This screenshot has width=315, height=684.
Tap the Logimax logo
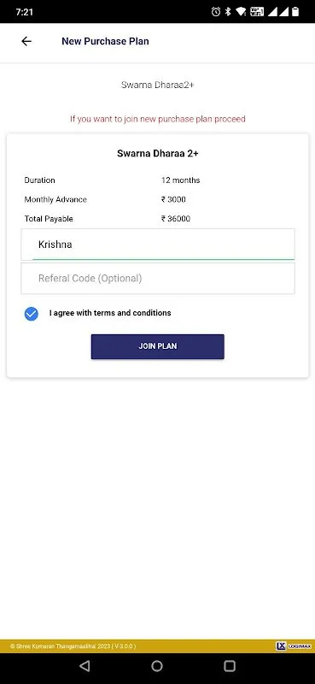pos(294,646)
